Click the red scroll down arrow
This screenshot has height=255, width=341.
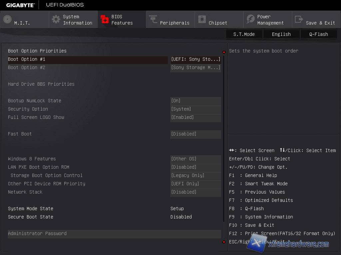(x=224, y=242)
